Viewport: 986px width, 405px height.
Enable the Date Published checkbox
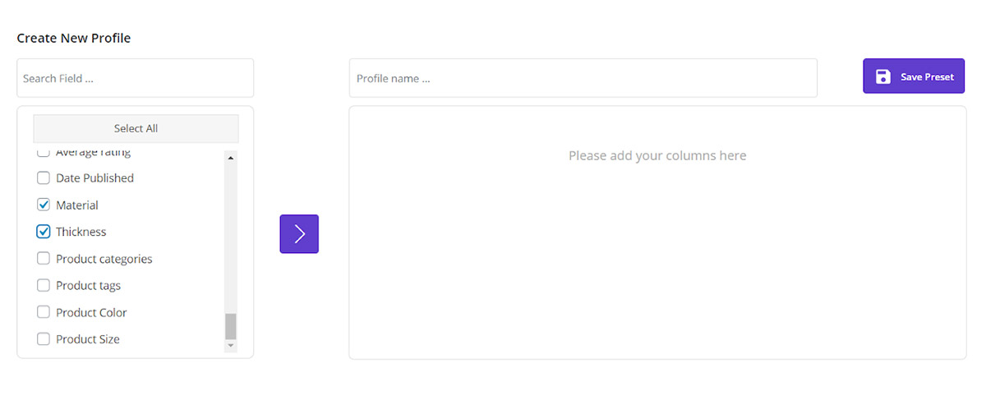coord(44,178)
